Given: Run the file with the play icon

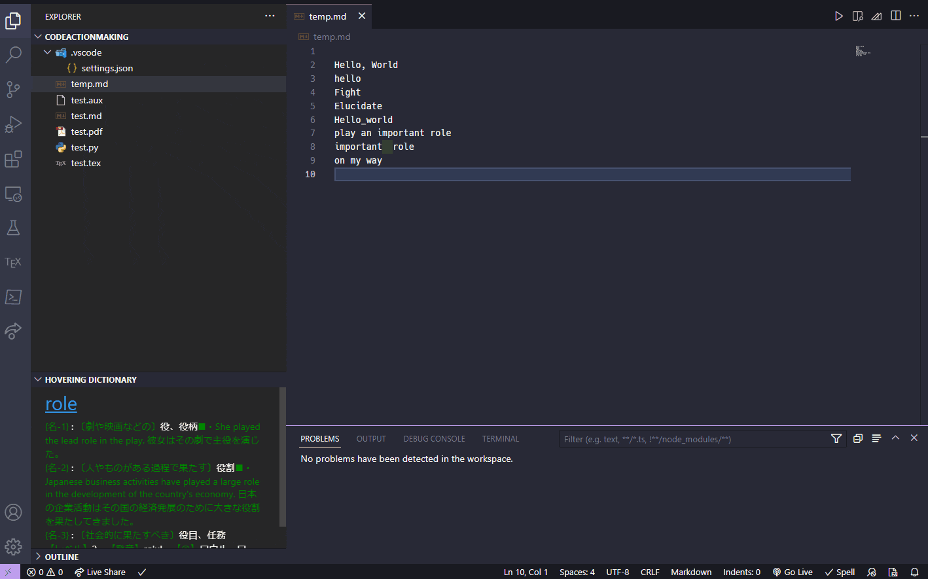Looking at the screenshot, I should pos(839,16).
